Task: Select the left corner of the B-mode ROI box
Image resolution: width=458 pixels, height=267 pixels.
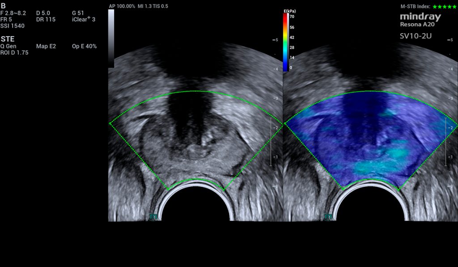Action: [110, 123]
